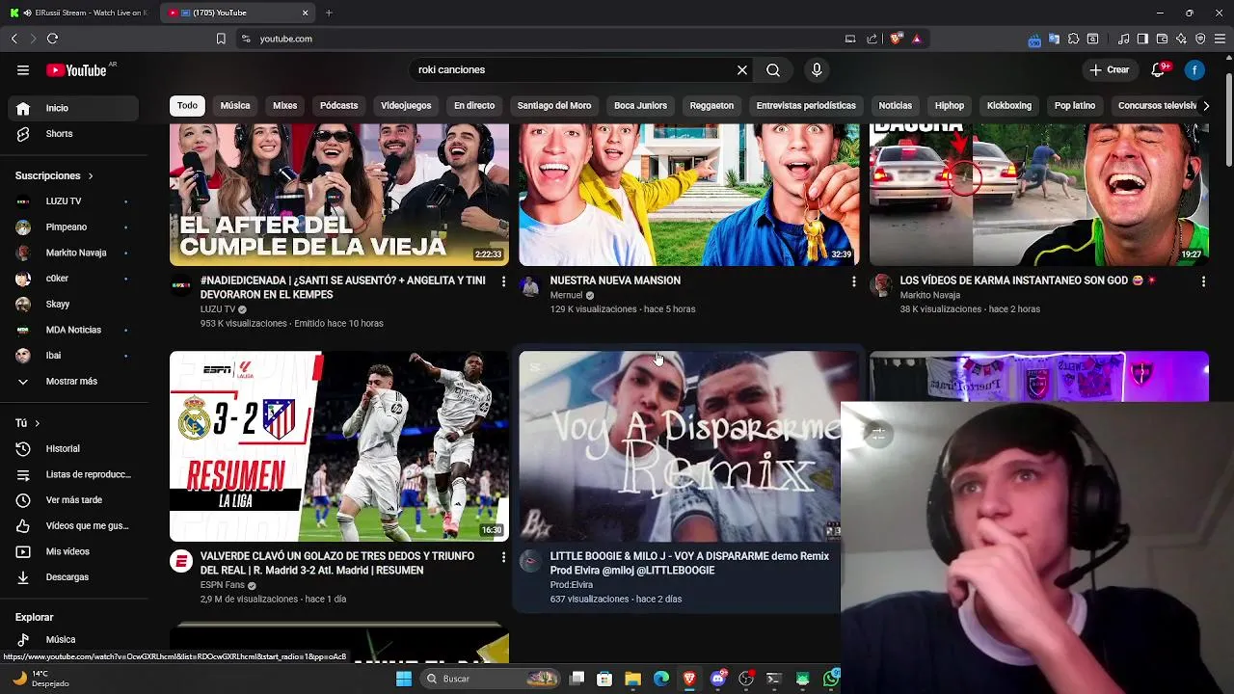Image resolution: width=1234 pixels, height=694 pixels.
Task: Open options menu for the KARMA INSTANTANEO video
Action: coord(1203,281)
